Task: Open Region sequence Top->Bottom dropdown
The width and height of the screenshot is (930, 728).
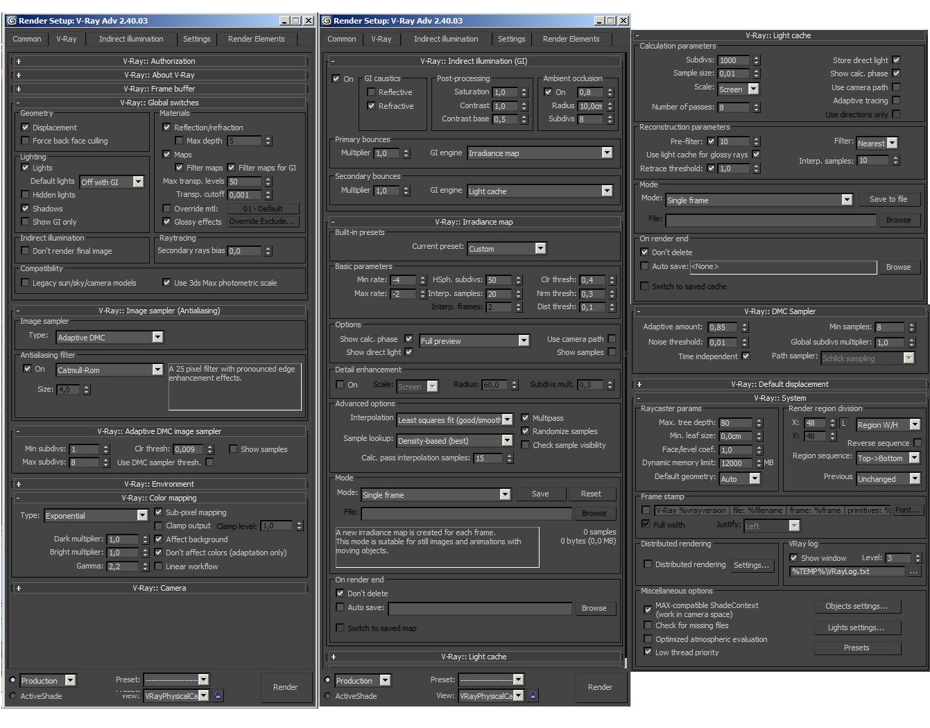Action: coord(888,458)
